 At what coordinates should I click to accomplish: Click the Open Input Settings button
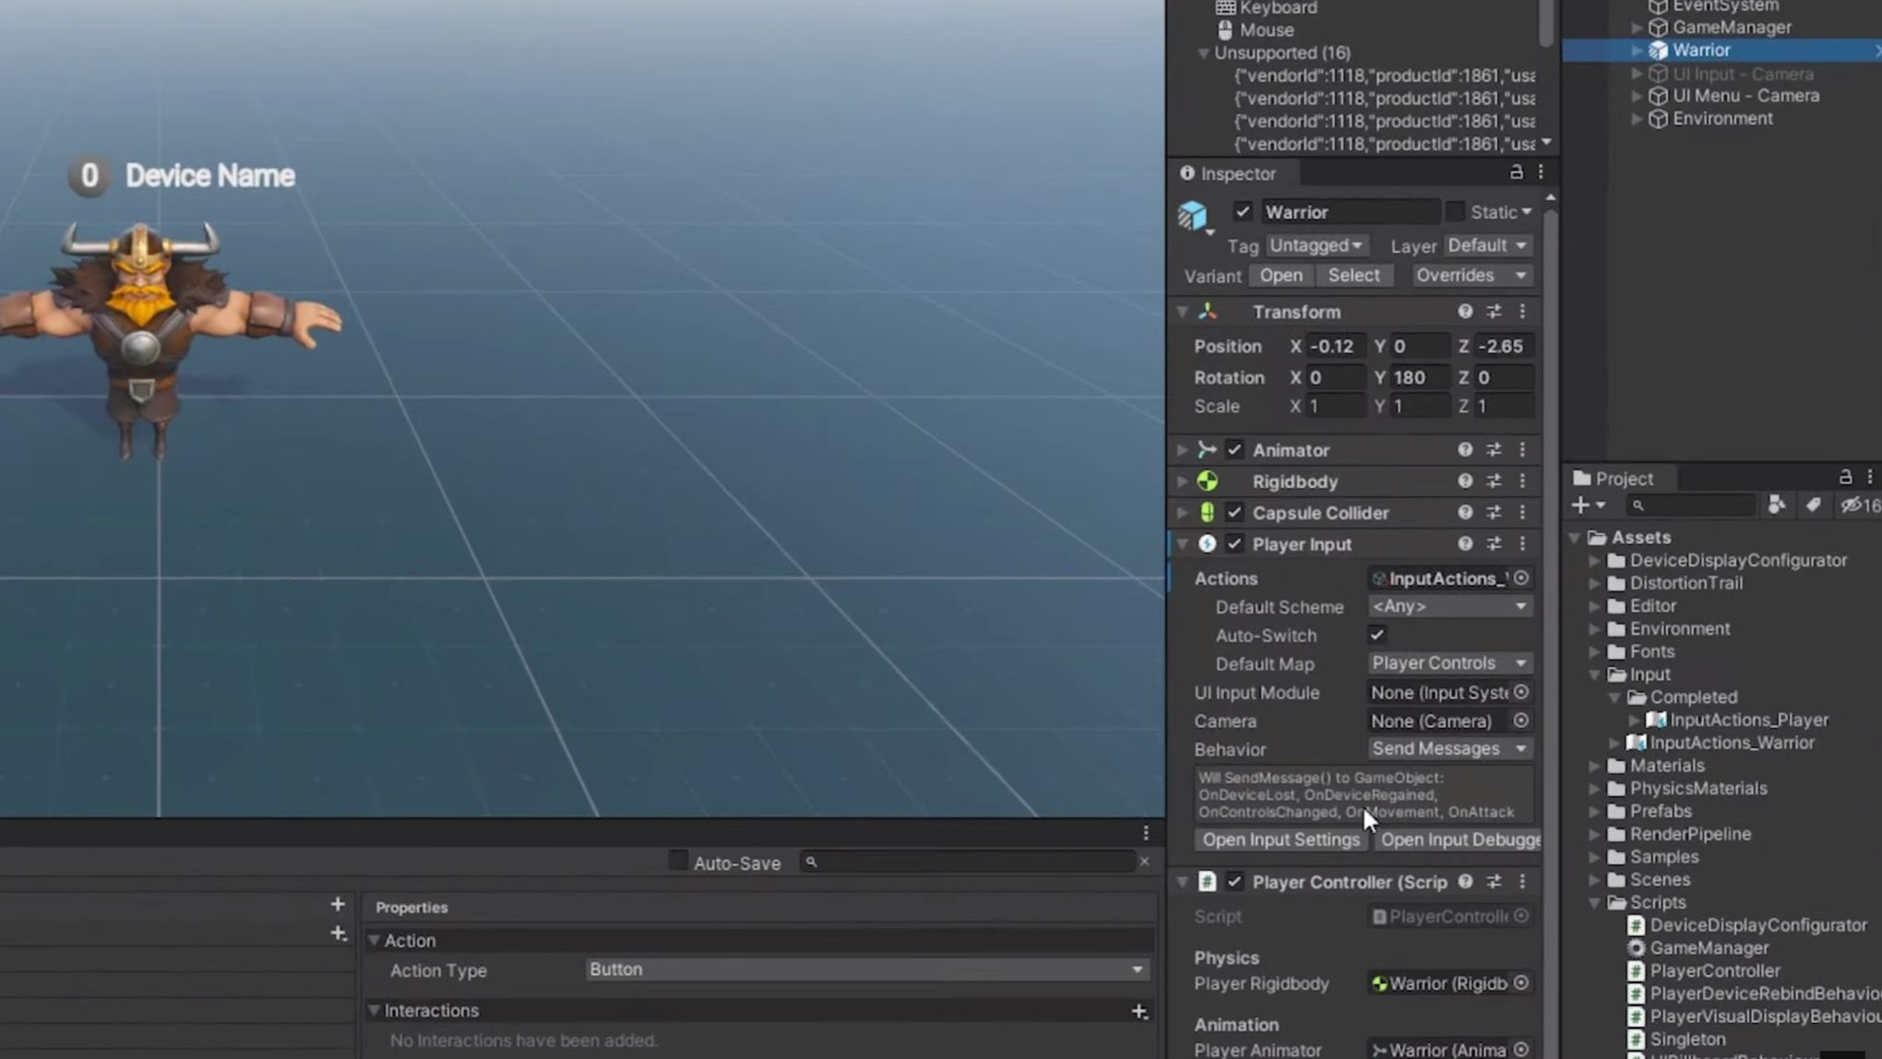(1280, 839)
